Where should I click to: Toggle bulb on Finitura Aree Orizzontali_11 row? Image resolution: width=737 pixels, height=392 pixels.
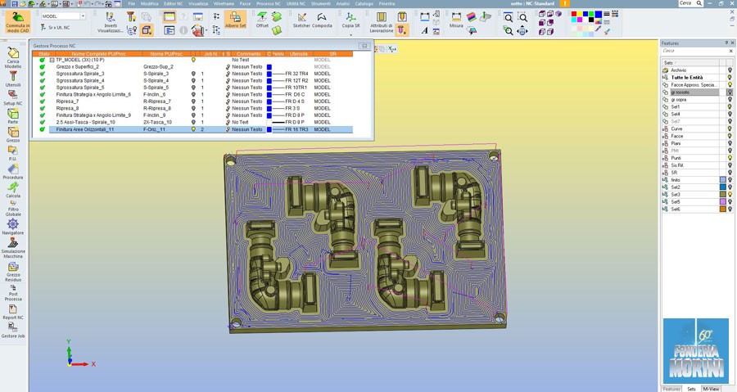click(x=193, y=129)
